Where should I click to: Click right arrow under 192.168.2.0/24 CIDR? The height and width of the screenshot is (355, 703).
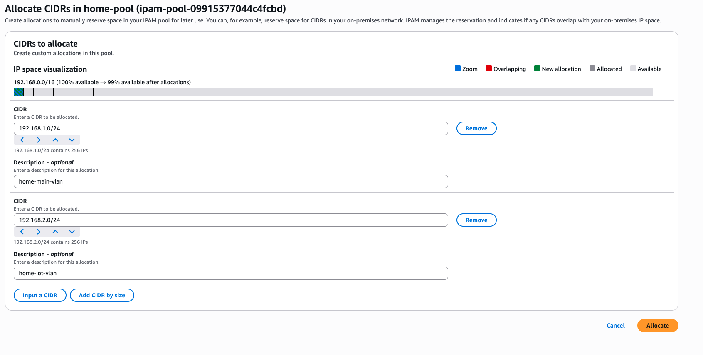coord(39,232)
